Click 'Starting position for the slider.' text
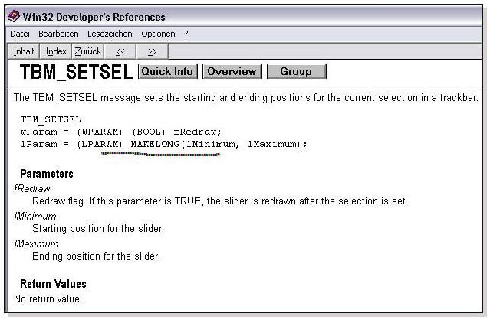490x320 pixels. [x=98, y=229]
